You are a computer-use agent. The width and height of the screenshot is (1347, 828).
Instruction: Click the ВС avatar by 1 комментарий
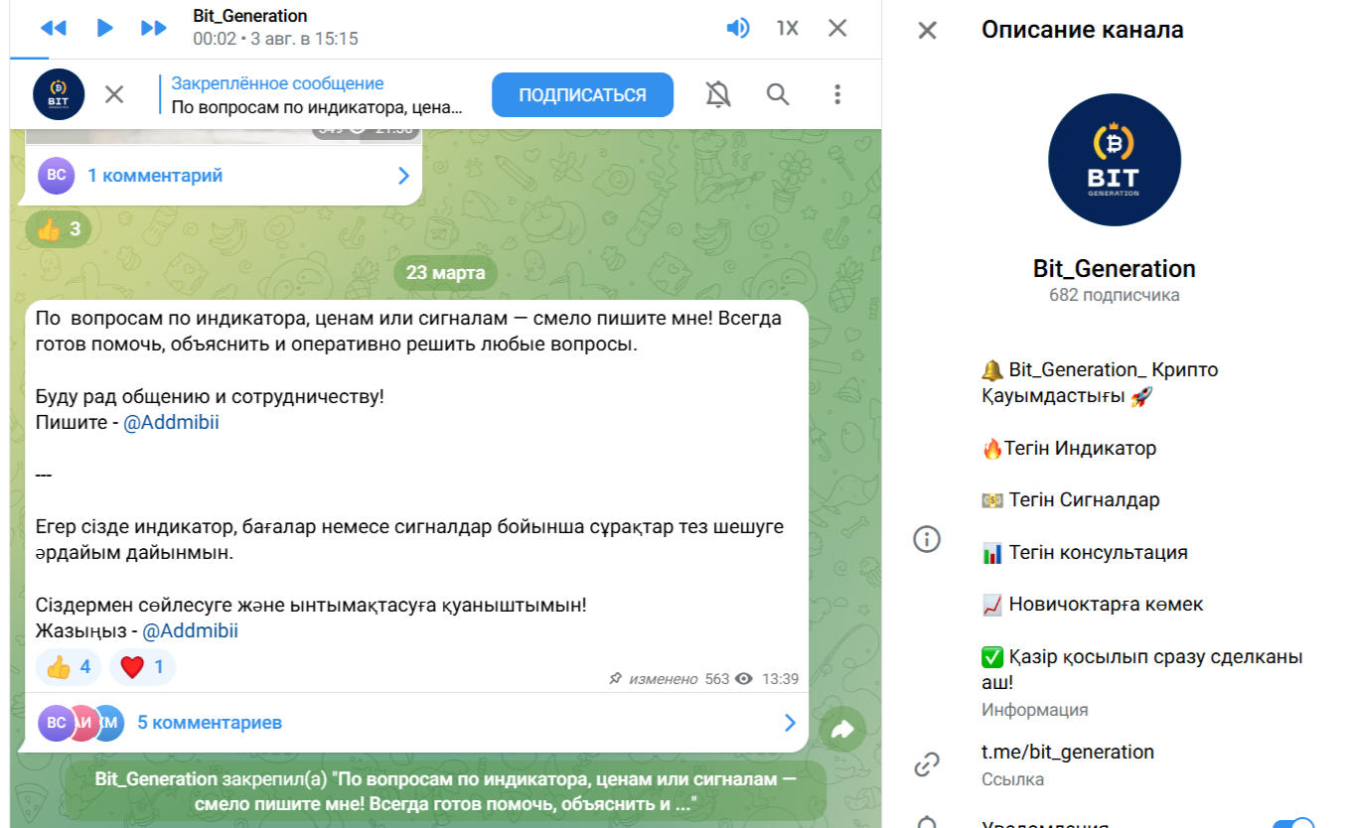click(57, 176)
